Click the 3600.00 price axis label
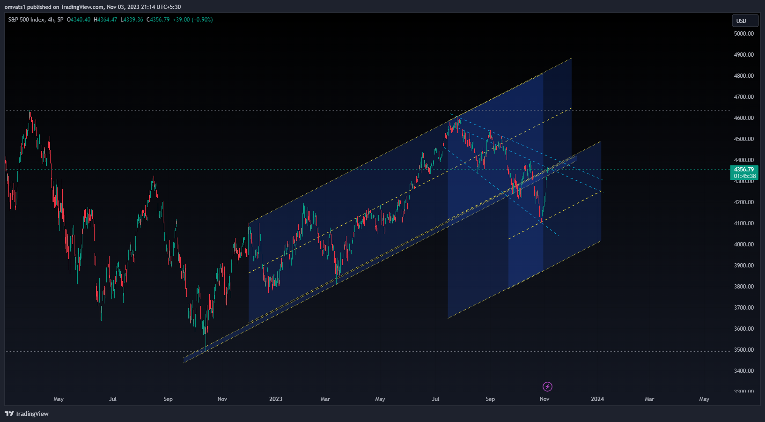765x422 pixels. click(744, 329)
